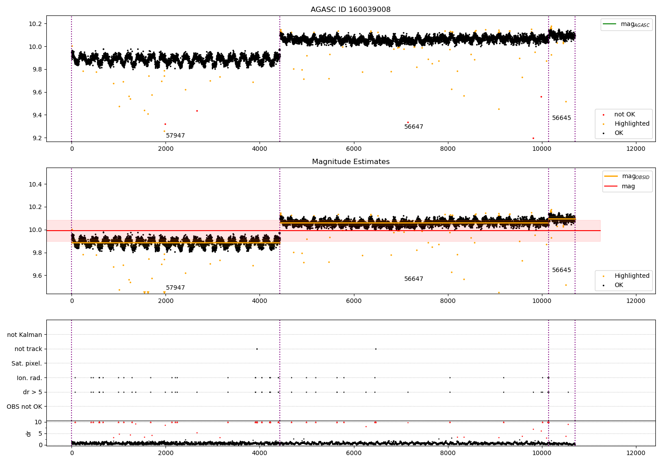Select 'Highlighted' legend entry in Magnitude Estimates panel

pos(632,276)
